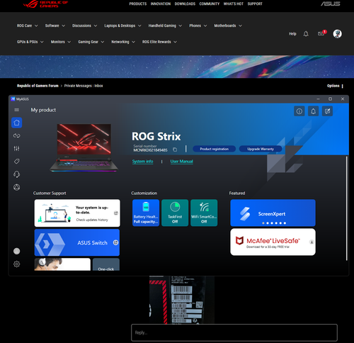The height and width of the screenshot is (343, 354).
Task: Open MyASUS feedback edit button
Action: point(327,111)
